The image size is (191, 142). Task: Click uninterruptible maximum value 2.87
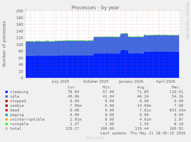(x=179, y=119)
